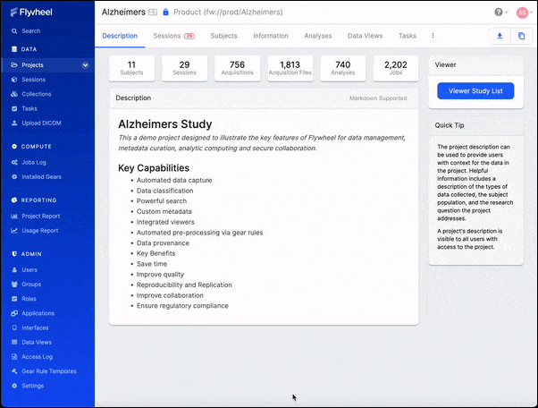Click the Quick Tip panel heading
This screenshot has height=408, width=538.
(x=450, y=125)
